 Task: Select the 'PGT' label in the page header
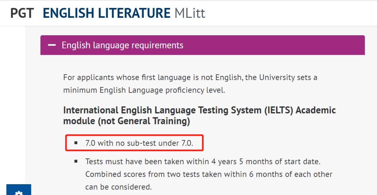(22, 13)
